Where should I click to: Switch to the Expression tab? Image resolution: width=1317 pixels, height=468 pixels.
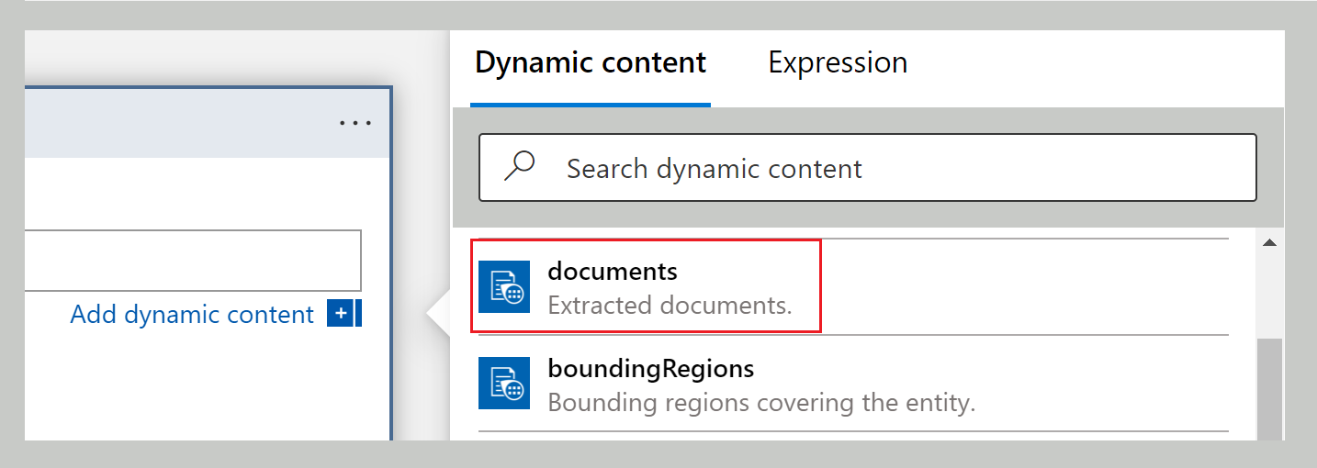[837, 62]
